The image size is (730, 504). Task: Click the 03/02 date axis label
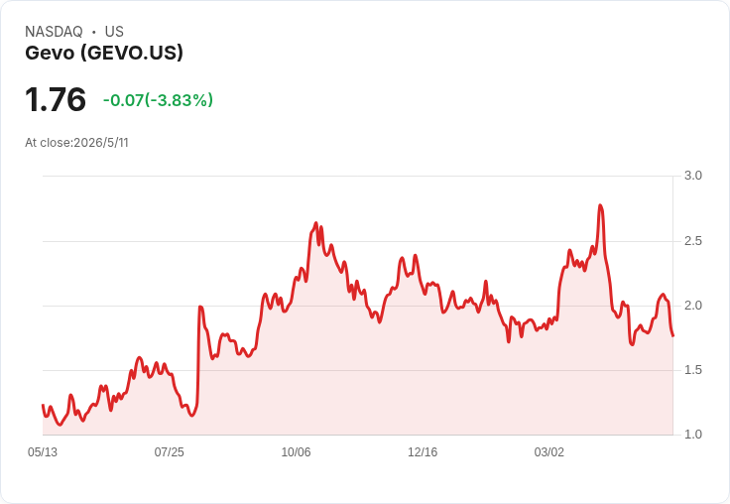(548, 451)
